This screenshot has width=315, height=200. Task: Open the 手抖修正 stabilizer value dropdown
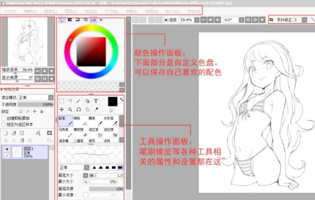pos(304,20)
